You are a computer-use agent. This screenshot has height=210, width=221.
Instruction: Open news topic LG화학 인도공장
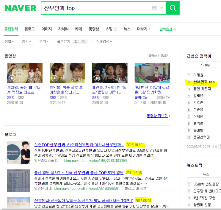coord(206,184)
